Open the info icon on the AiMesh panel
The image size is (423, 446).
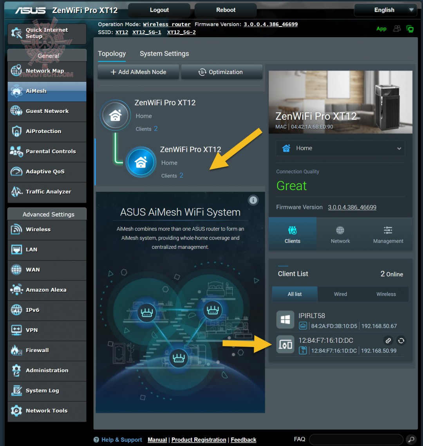click(x=253, y=200)
